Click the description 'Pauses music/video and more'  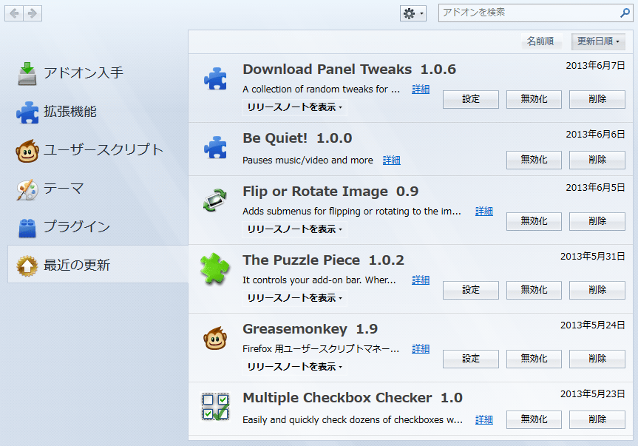click(x=308, y=161)
